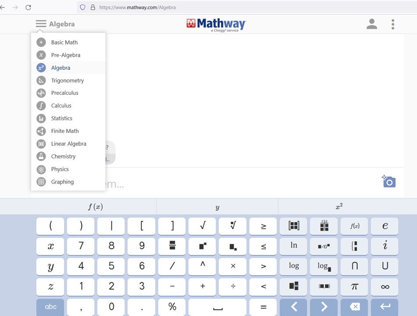
Task: Insert the stacked fraction template key
Action: tap(172, 246)
